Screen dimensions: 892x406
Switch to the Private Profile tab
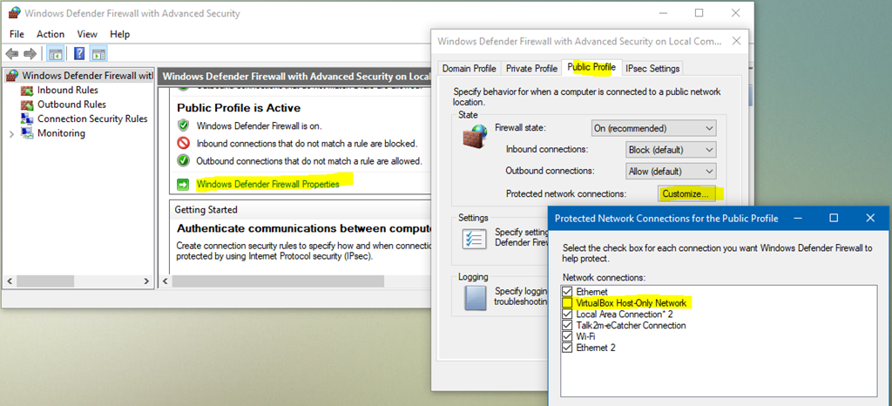coord(531,68)
